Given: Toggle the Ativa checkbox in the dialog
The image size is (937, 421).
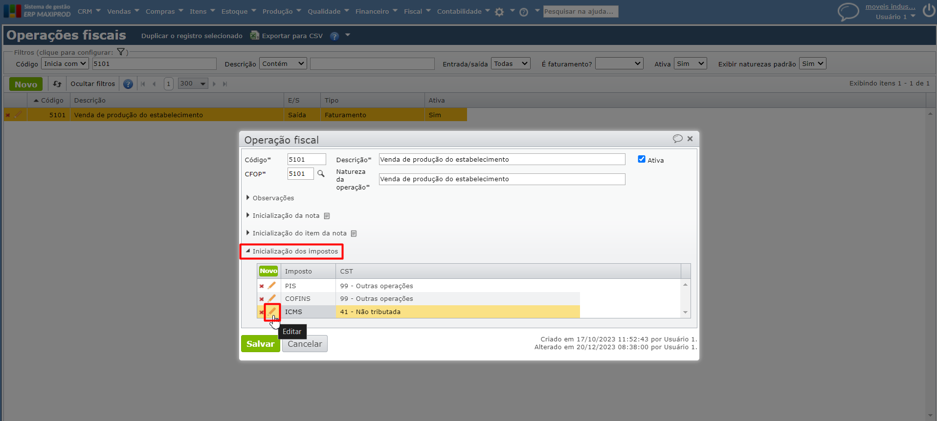Looking at the screenshot, I should pyautogui.click(x=642, y=159).
